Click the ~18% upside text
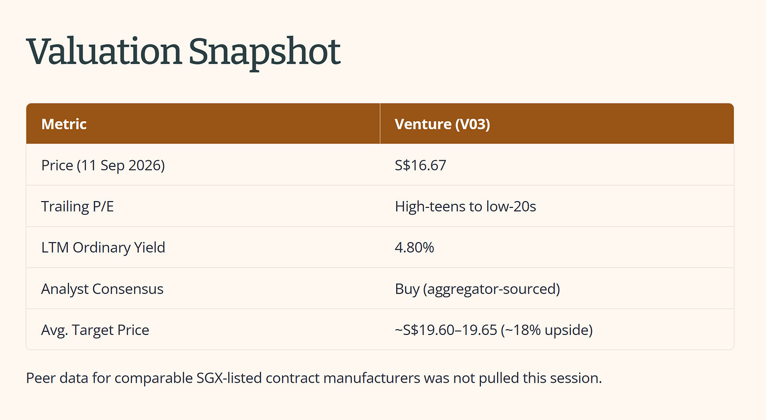 tap(562, 330)
